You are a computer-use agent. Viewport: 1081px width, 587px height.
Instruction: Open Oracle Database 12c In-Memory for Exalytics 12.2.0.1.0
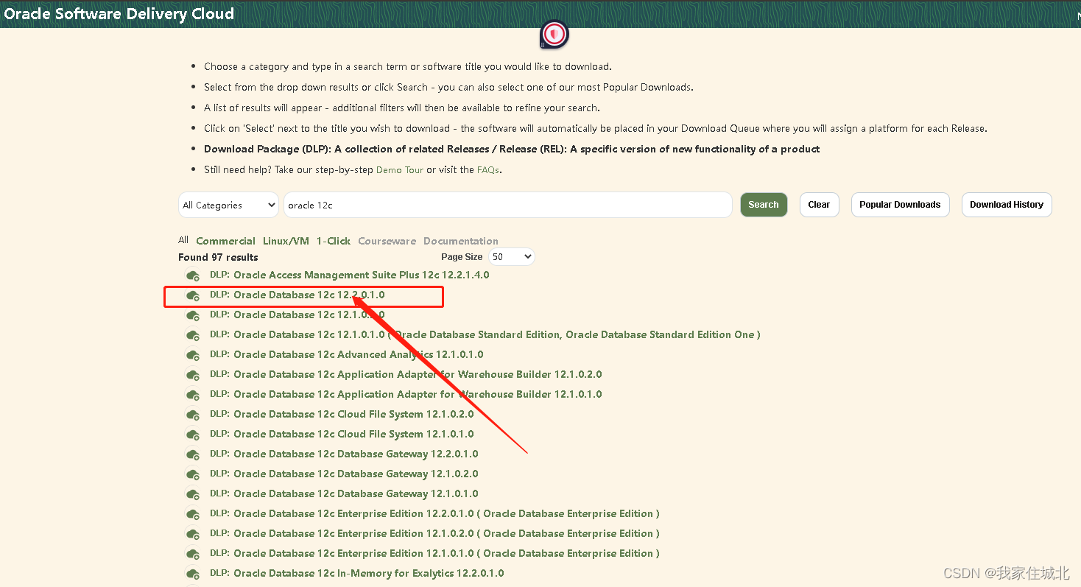click(x=357, y=573)
